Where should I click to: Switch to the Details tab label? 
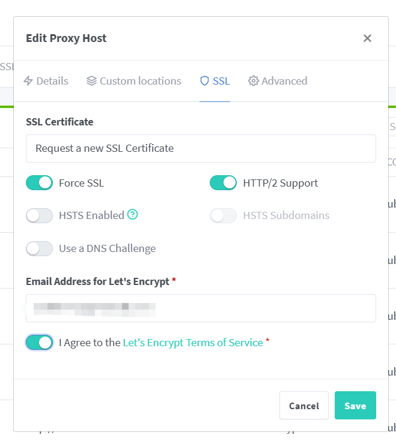(x=52, y=81)
